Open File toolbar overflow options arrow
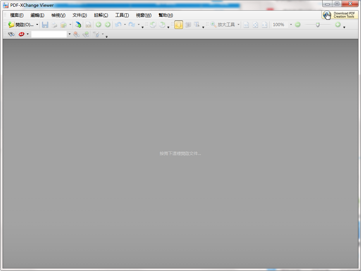The width and height of the screenshot is (361, 271). coord(142,28)
